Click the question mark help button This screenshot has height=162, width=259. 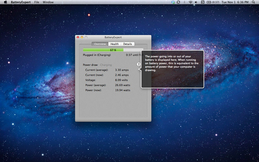[139, 64]
